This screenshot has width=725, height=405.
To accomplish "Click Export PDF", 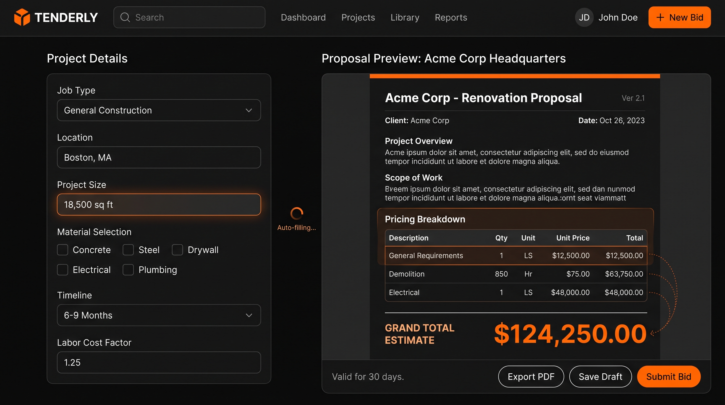I will tap(531, 377).
